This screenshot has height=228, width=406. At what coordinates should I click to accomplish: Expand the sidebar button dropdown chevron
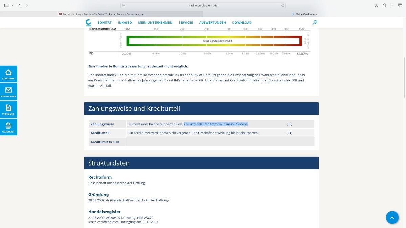point(12,5)
